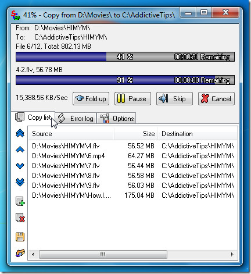This screenshot has width=251, height=274.
Task: Select the Copy list tab
Action: click(x=33, y=118)
